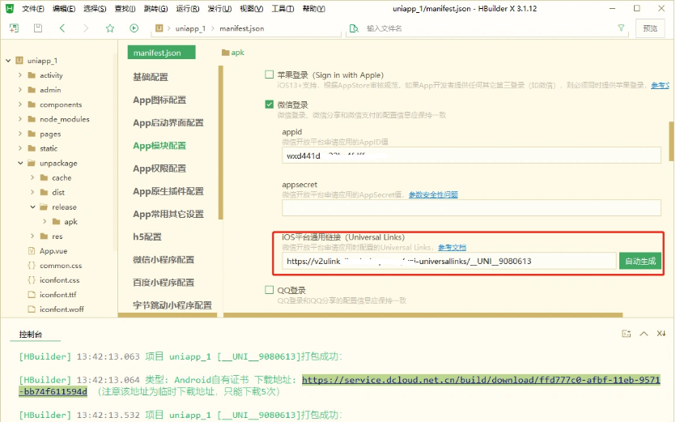Select the App权限配置 section in manifest sidebar
Screen dimensions: 680x422
coord(159,168)
